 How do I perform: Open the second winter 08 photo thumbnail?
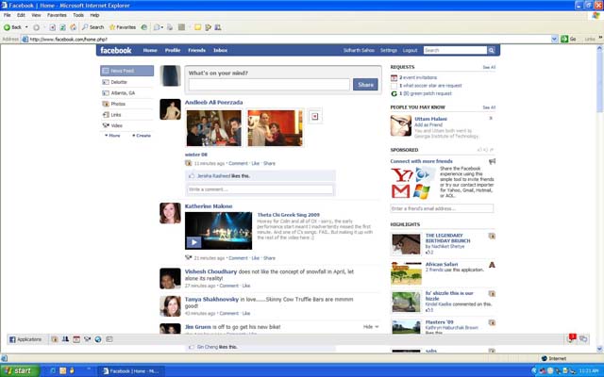(275, 128)
